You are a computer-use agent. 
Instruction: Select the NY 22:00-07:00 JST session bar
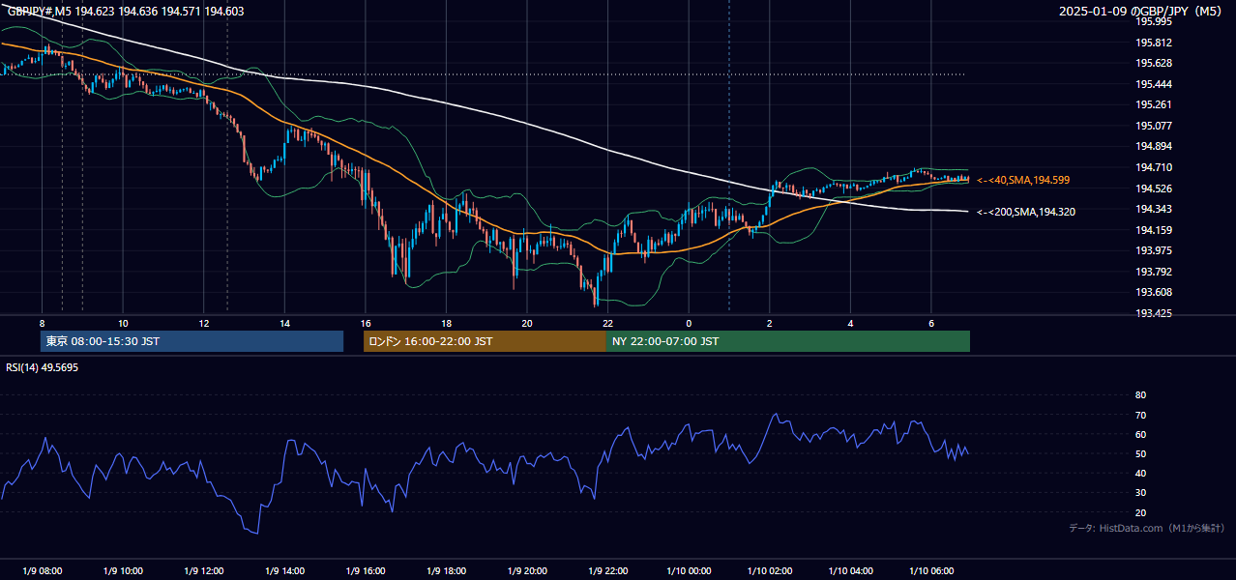click(x=788, y=341)
